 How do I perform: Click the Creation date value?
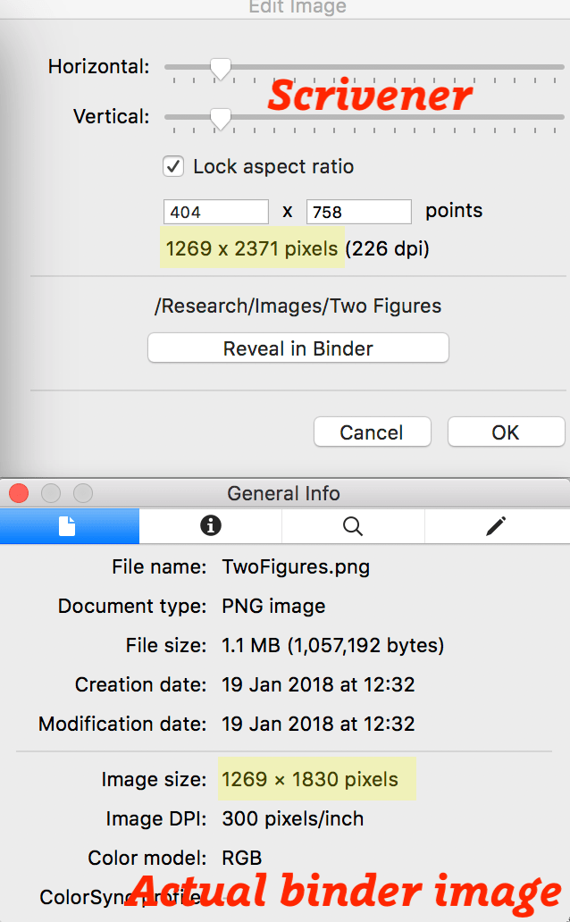click(x=318, y=684)
